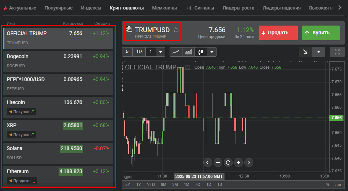
Task: Open the chart type dropdown arrow
Action: tap(212, 52)
